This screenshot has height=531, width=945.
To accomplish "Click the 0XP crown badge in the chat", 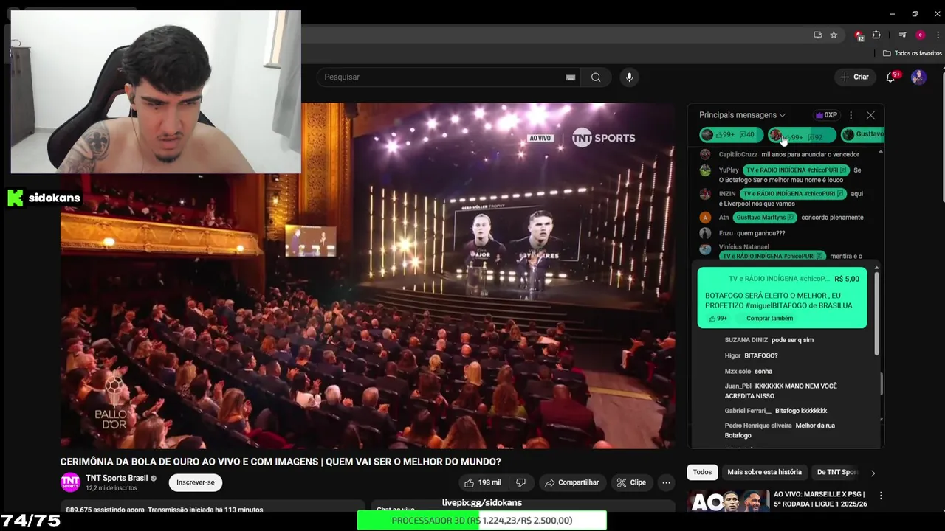I will point(826,115).
